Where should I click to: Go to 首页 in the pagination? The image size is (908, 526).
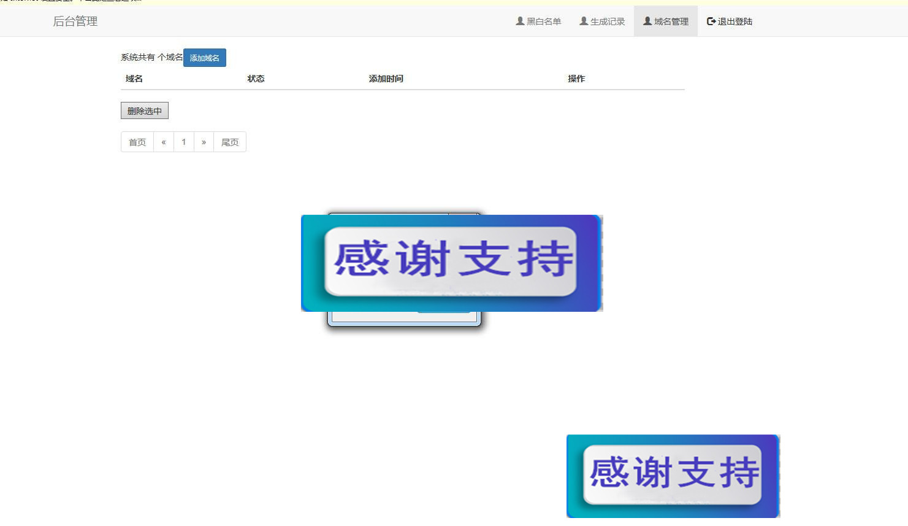(x=137, y=142)
